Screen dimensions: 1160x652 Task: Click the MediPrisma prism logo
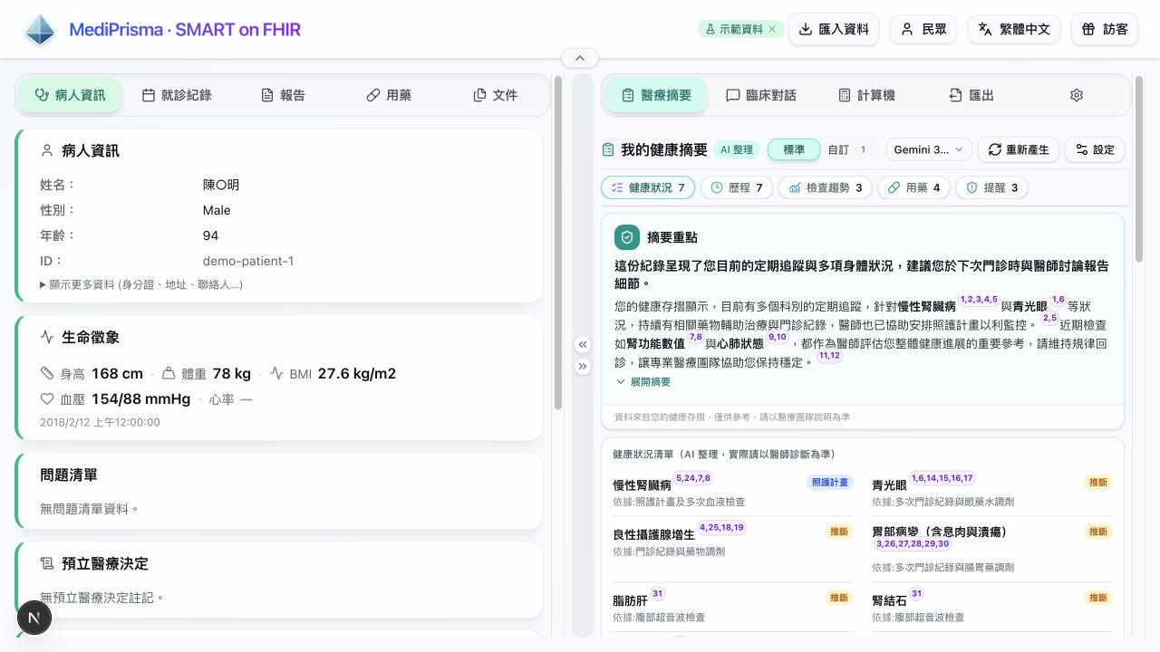point(40,30)
